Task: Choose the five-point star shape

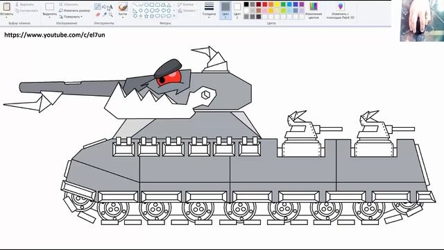Action: point(146,16)
